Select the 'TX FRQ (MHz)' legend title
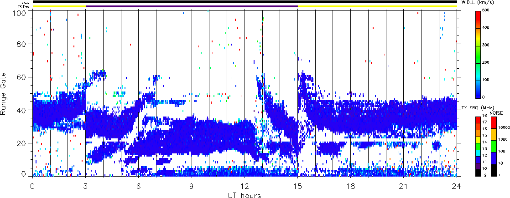This screenshot has height=198, width=510. pos(478,107)
